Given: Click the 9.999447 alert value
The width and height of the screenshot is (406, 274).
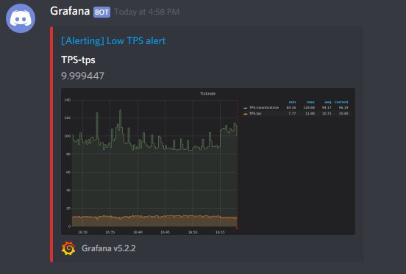Looking at the screenshot, I should [82, 76].
